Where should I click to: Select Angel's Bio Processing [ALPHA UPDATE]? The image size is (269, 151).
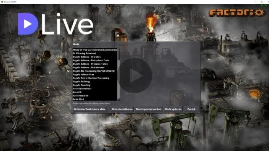coord(95,71)
